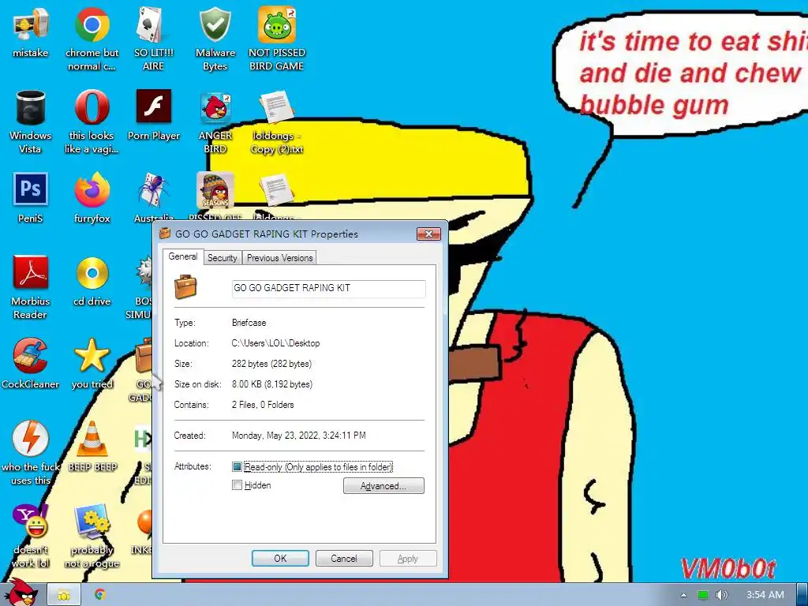This screenshot has width=808, height=606.
Task: Click the Cancel button in Properties
Action: tap(344, 559)
